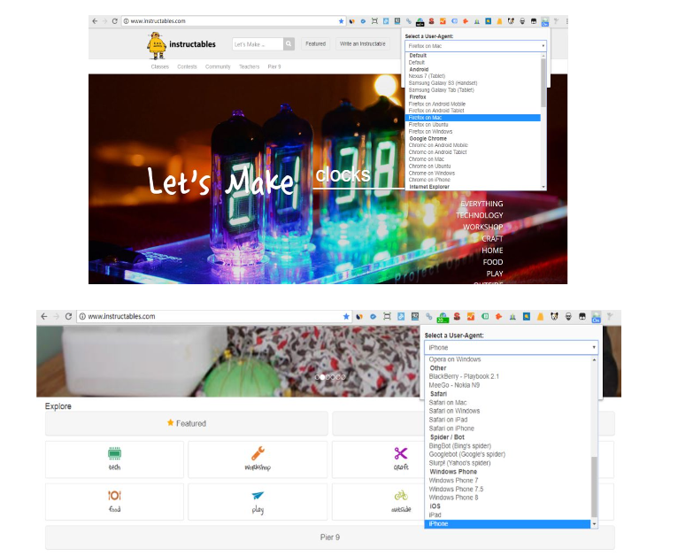Click Back arrow in top browser window
Screen dimensions: 678x556
(95, 20)
